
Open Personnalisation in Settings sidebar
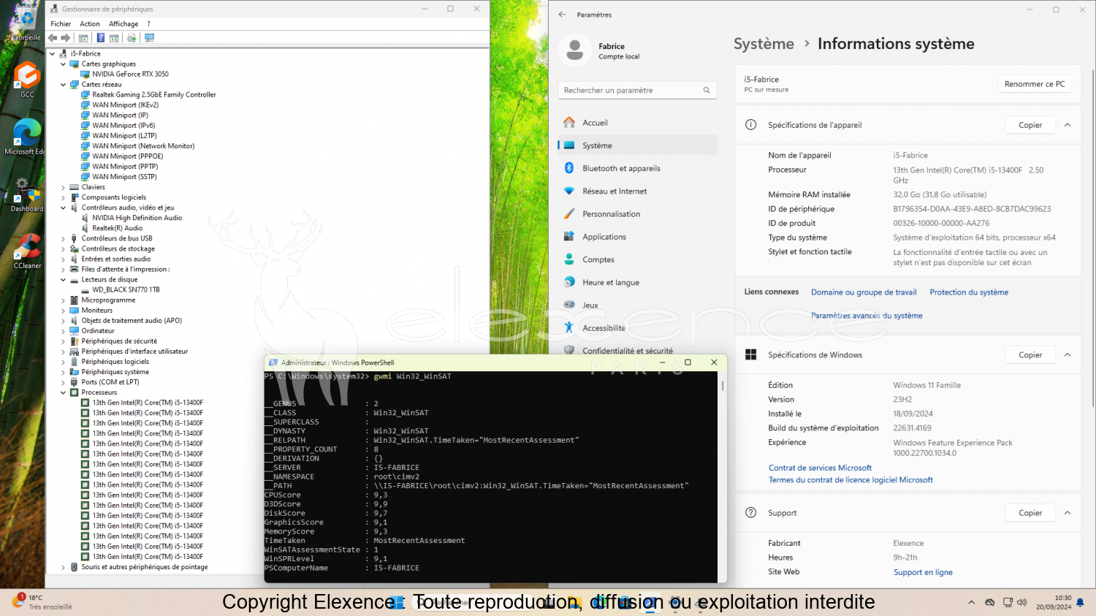[x=637, y=214]
